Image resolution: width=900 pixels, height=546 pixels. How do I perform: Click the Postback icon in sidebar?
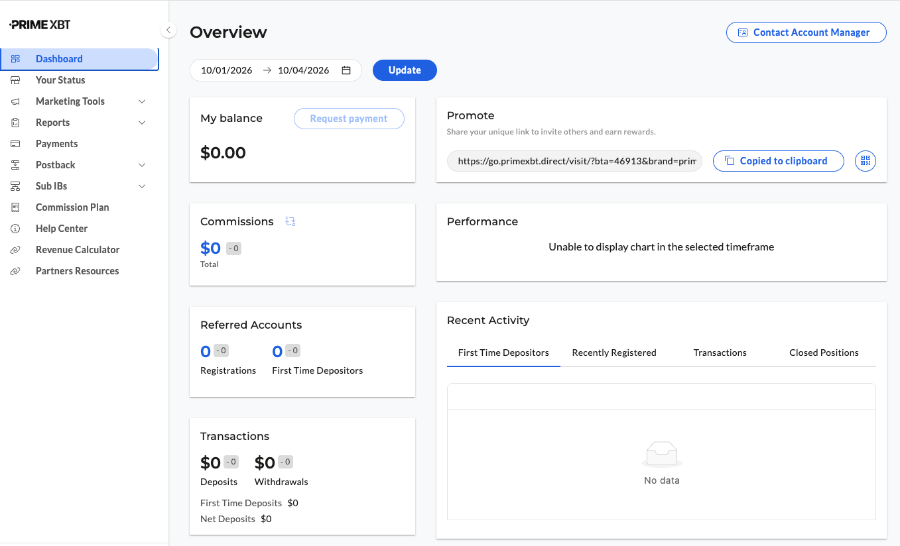15,165
